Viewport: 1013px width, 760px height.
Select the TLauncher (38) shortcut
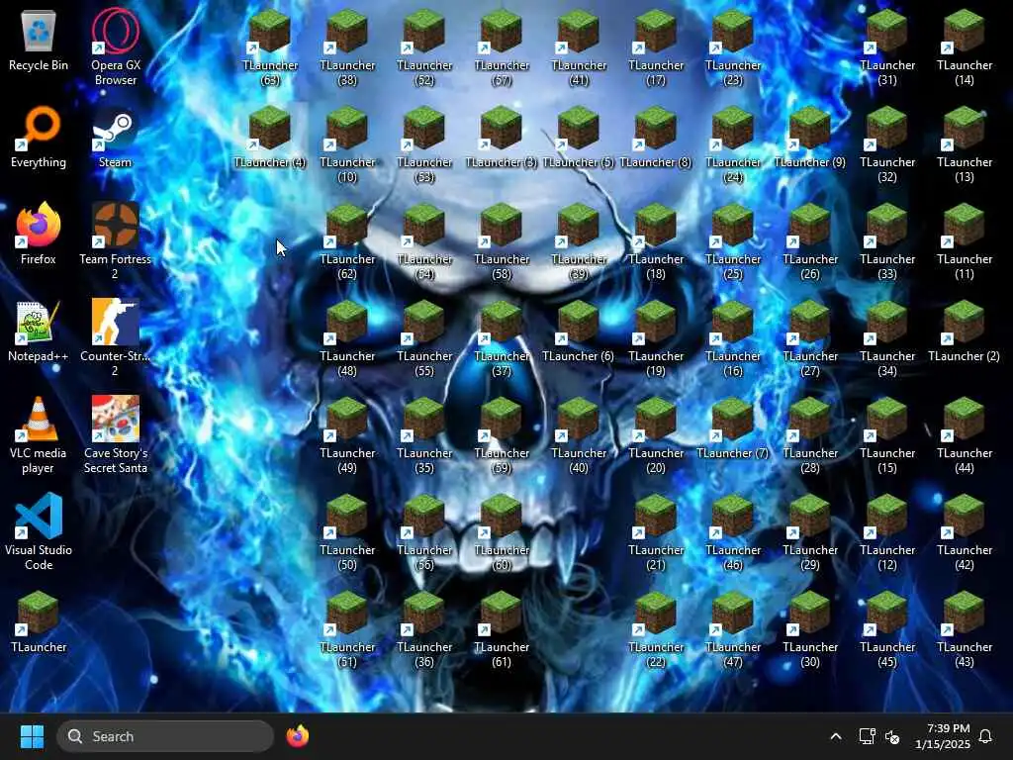point(347,47)
